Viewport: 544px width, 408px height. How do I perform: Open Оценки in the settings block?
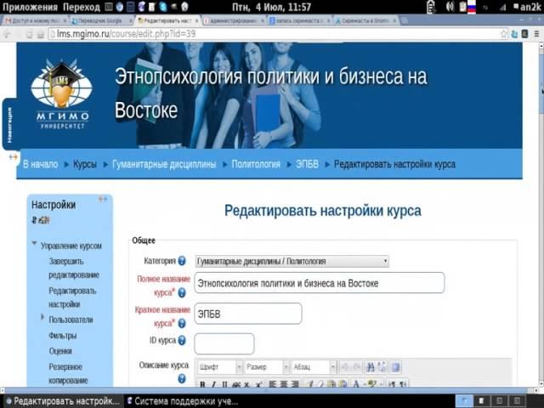[60, 351]
